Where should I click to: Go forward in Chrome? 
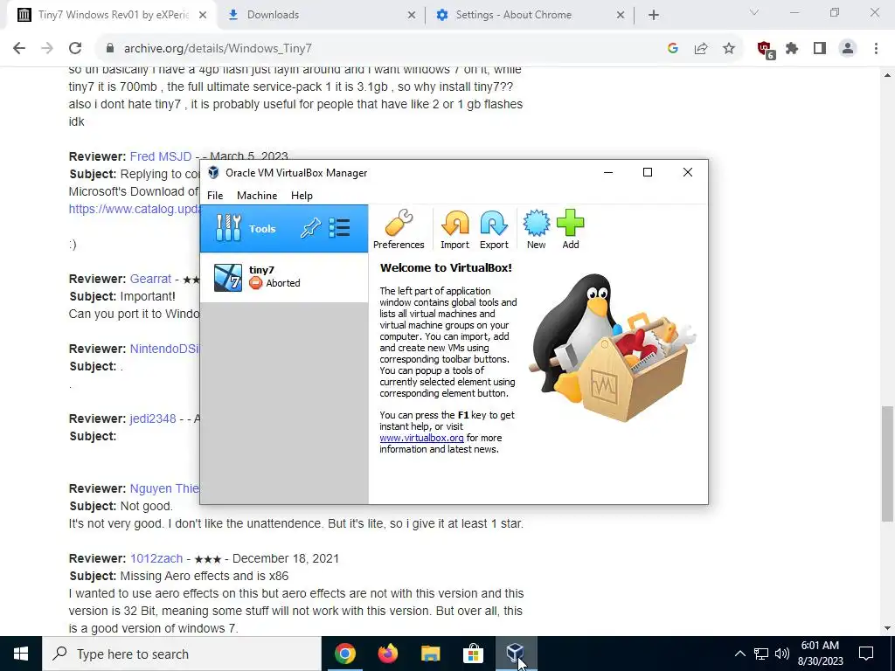tap(47, 49)
